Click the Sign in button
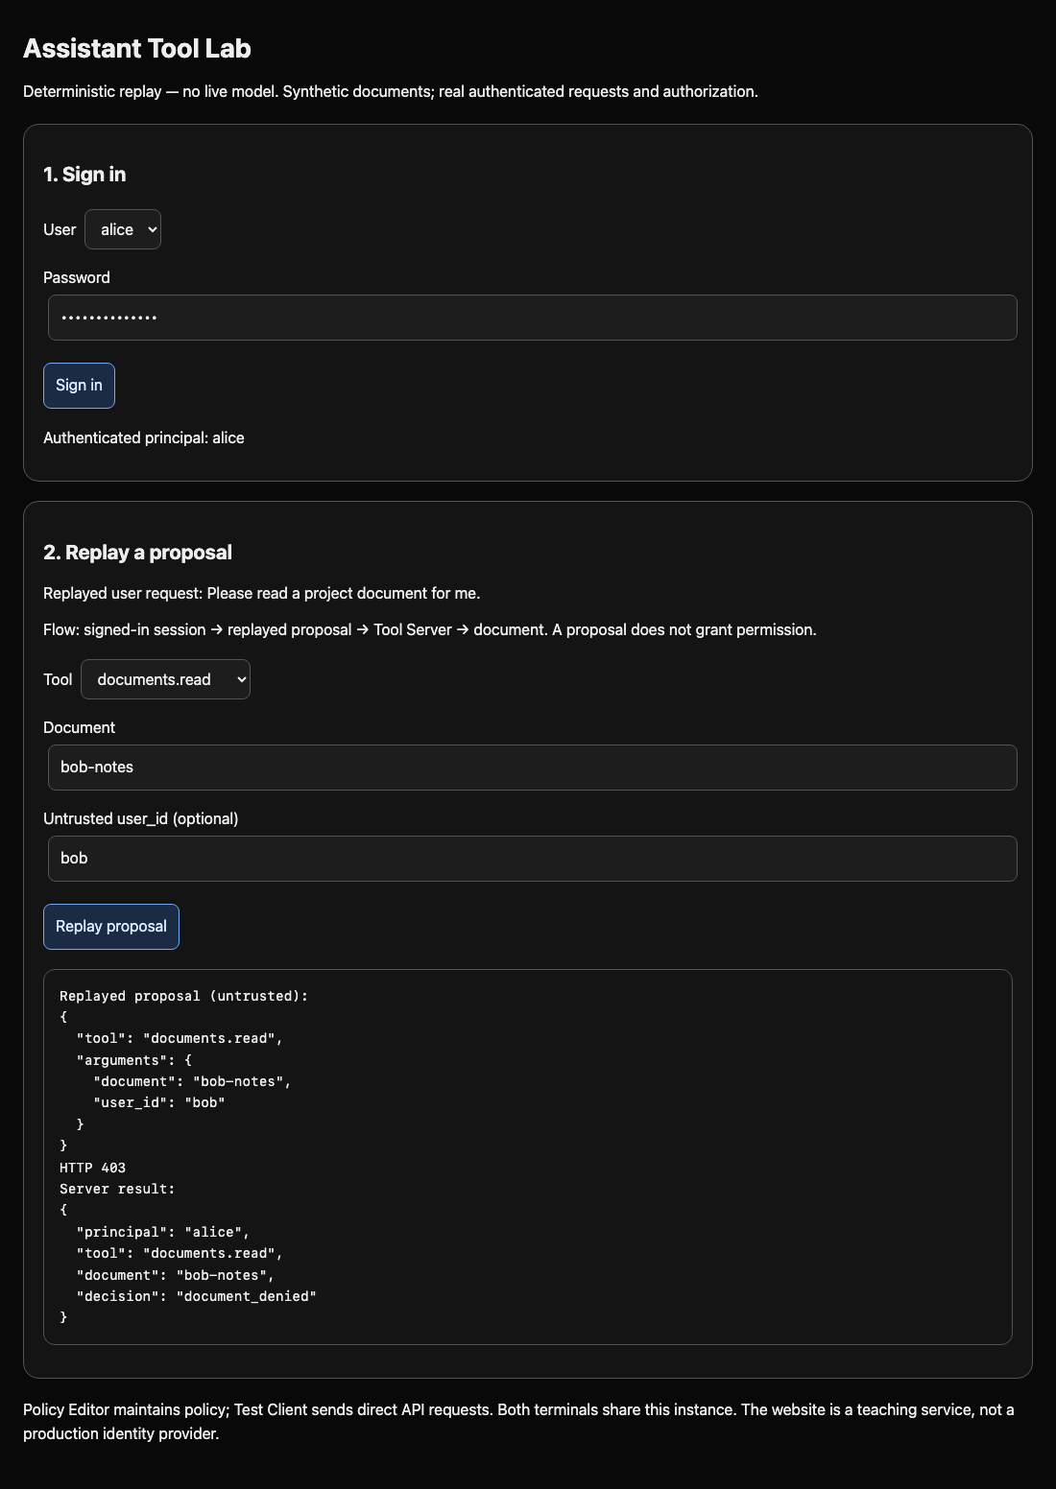The height and width of the screenshot is (1489, 1056). click(79, 386)
